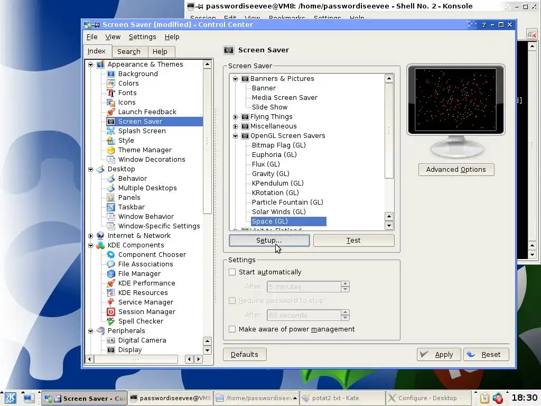Open the File menu

point(92,37)
